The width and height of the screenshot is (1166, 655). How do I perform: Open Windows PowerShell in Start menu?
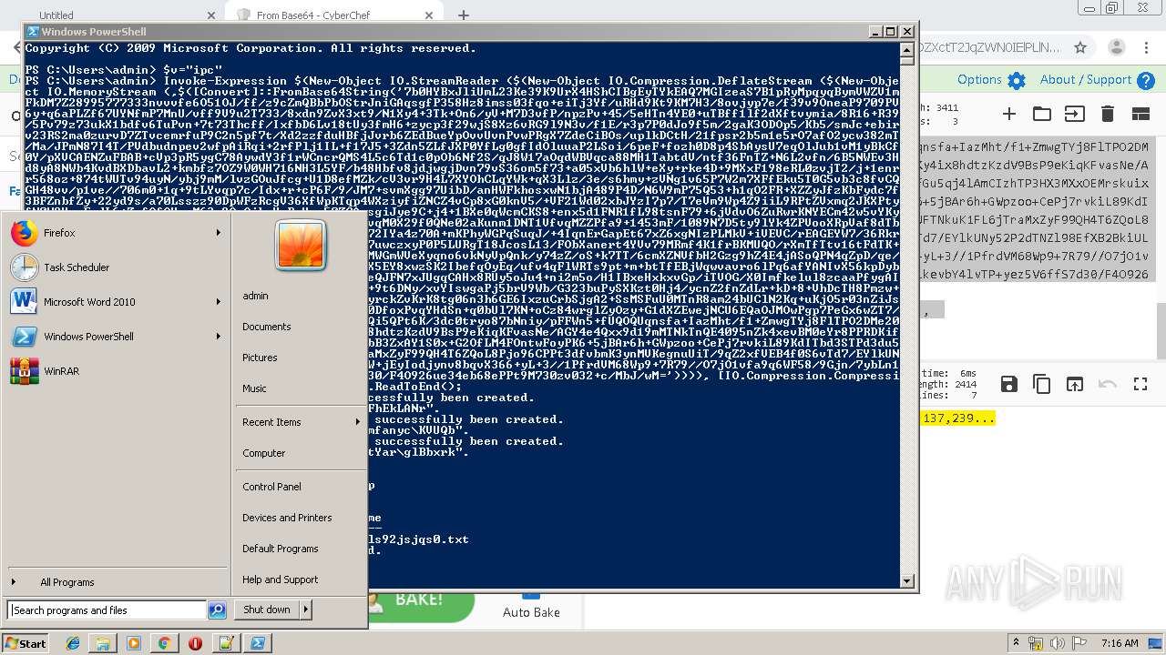tap(116, 337)
